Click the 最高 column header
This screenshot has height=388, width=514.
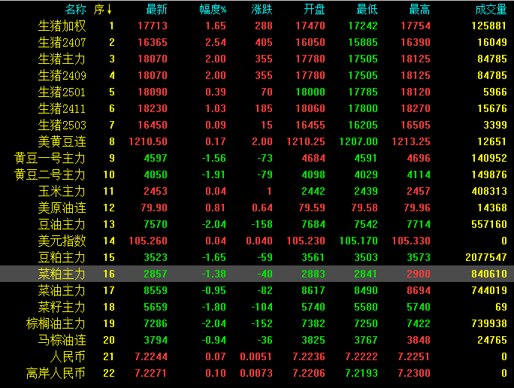tap(419, 10)
